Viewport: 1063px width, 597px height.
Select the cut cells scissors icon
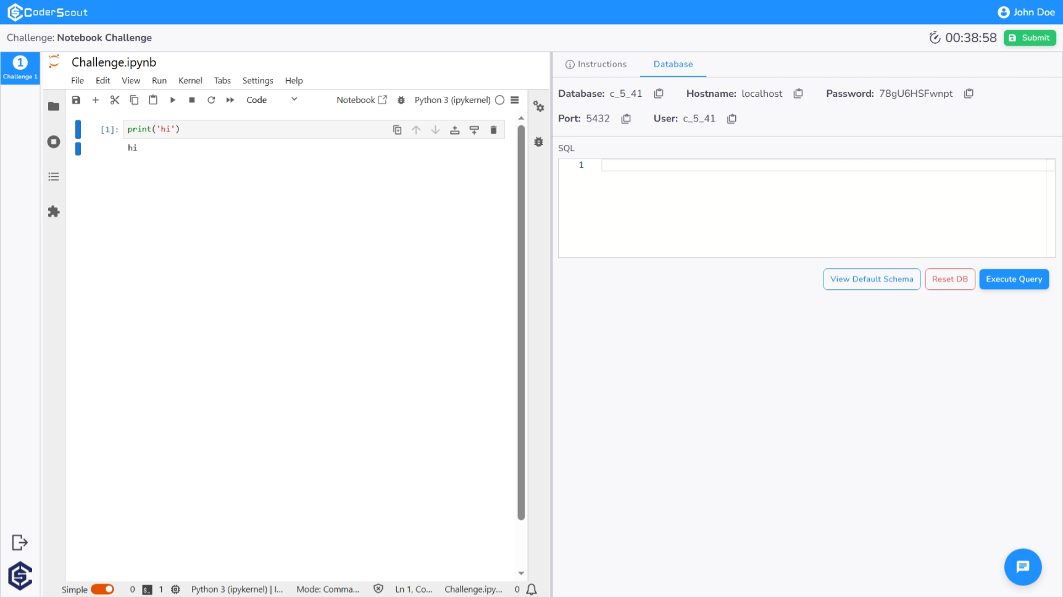(x=114, y=99)
